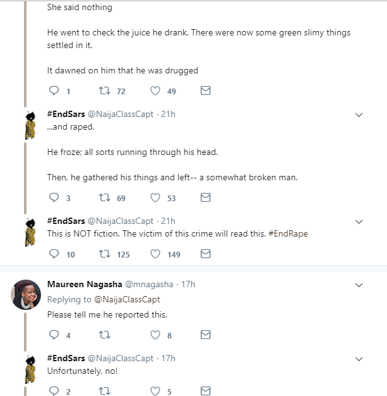Retweet the tweet with 125 retweets
Viewport: 387px width, 396px height.
click(x=105, y=254)
